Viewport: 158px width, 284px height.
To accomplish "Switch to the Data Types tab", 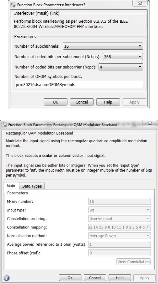I will tap(32, 186).
